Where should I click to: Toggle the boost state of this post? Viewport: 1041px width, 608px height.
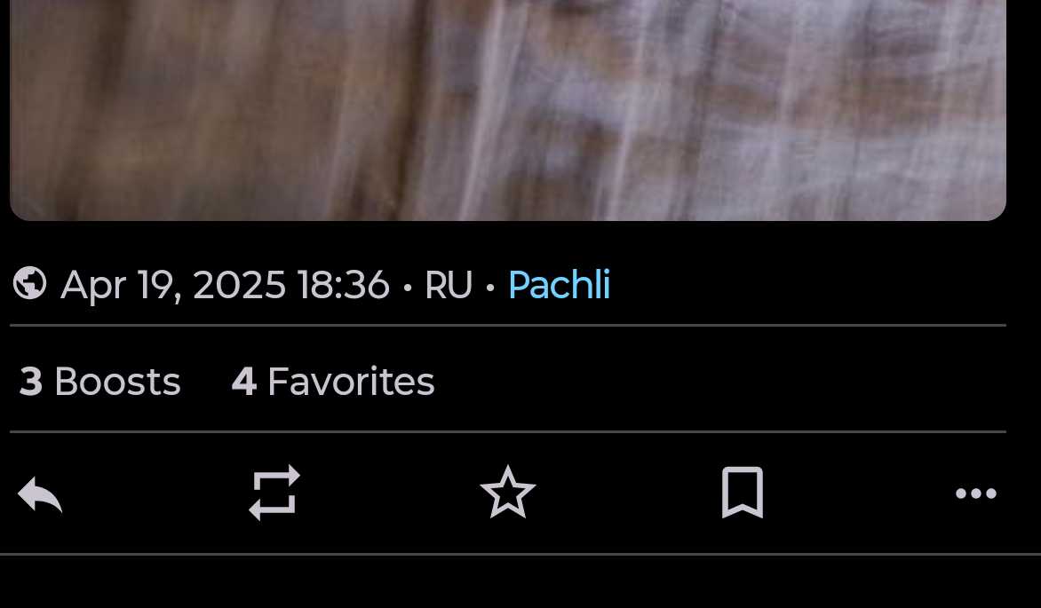tap(274, 493)
